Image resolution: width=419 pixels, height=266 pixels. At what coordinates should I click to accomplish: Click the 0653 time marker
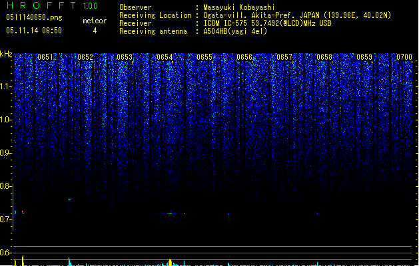pyautogui.click(x=125, y=57)
